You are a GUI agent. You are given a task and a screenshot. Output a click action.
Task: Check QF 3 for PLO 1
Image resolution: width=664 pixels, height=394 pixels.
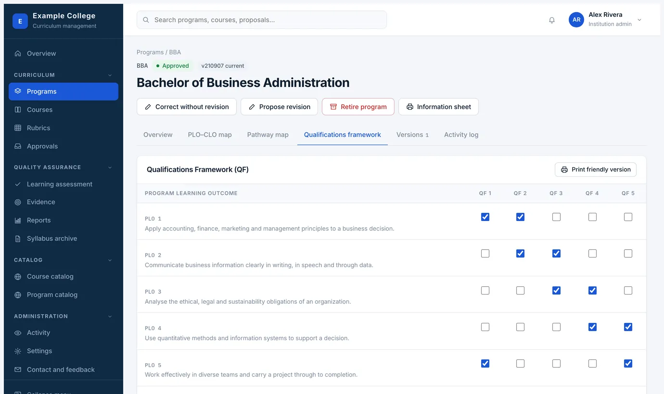(x=556, y=217)
